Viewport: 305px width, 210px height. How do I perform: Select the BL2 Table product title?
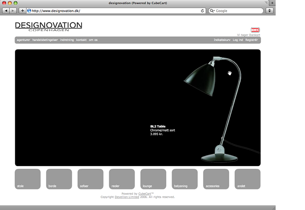[158, 126]
